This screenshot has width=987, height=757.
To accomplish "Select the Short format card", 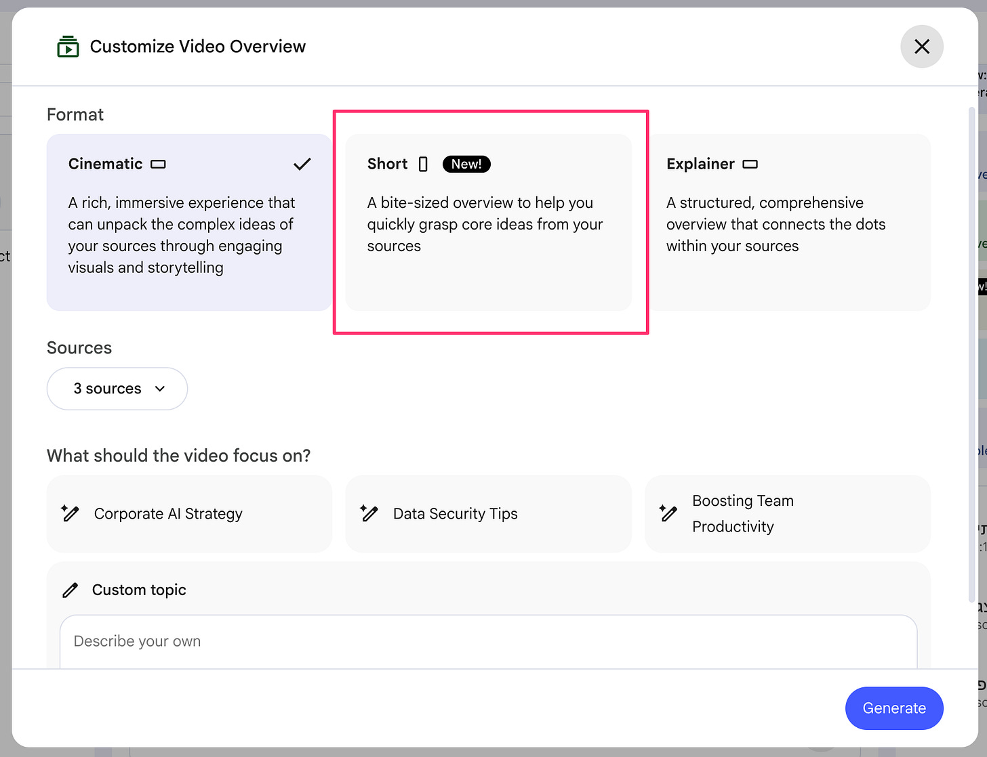I will 488,222.
